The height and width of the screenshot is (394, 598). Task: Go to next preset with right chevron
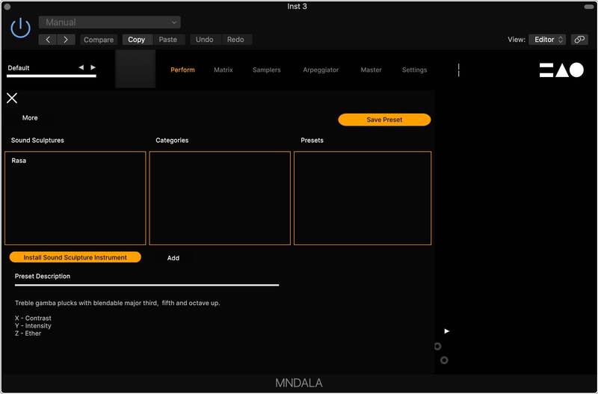[x=66, y=40]
